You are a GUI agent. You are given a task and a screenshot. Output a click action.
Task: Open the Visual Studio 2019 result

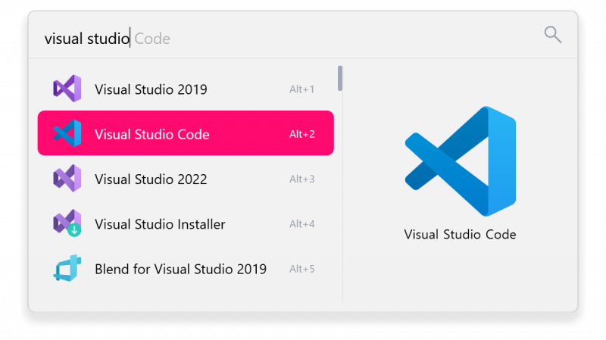click(x=151, y=89)
